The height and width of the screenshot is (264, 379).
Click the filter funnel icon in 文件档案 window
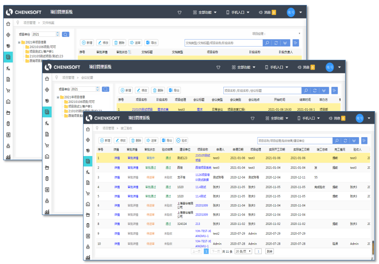click(x=296, y=43)
